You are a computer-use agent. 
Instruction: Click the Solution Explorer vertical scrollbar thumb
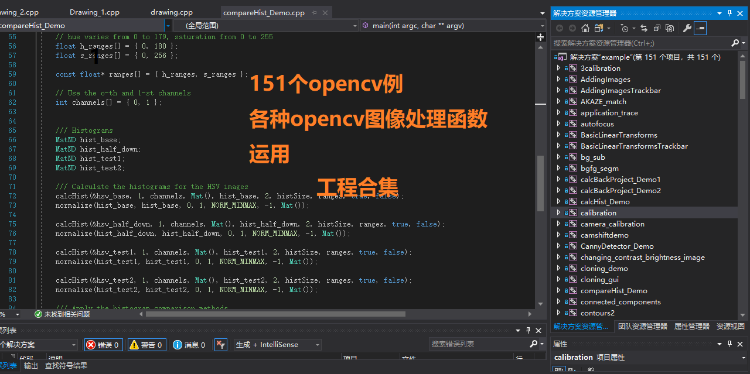point(744,79)
